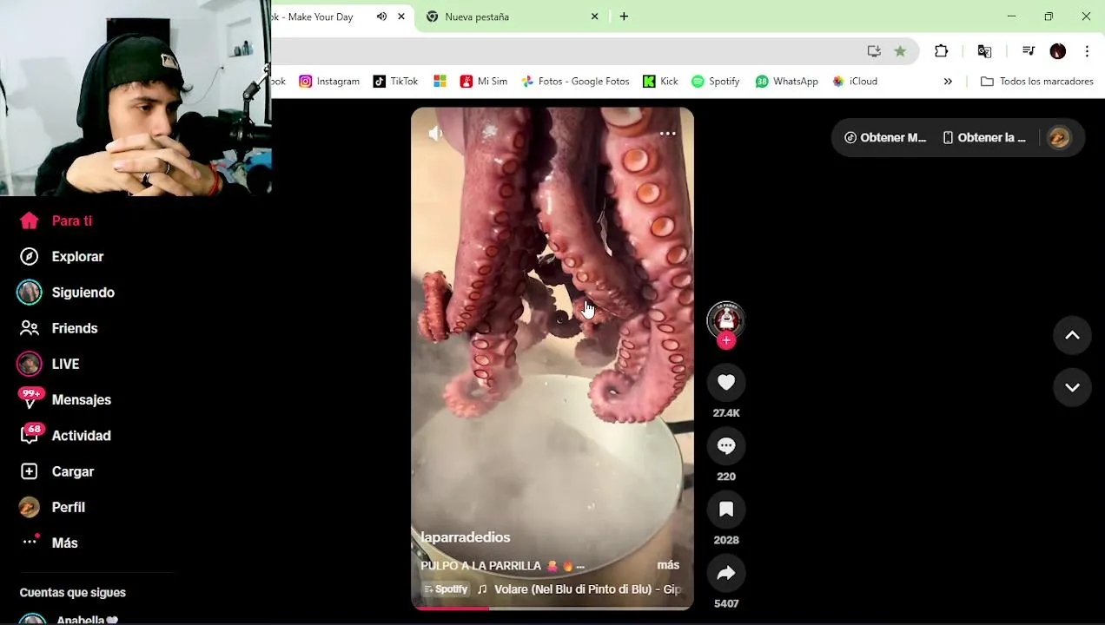
Task: Open the WhatsApp bookmark
Action: [787, 81]
